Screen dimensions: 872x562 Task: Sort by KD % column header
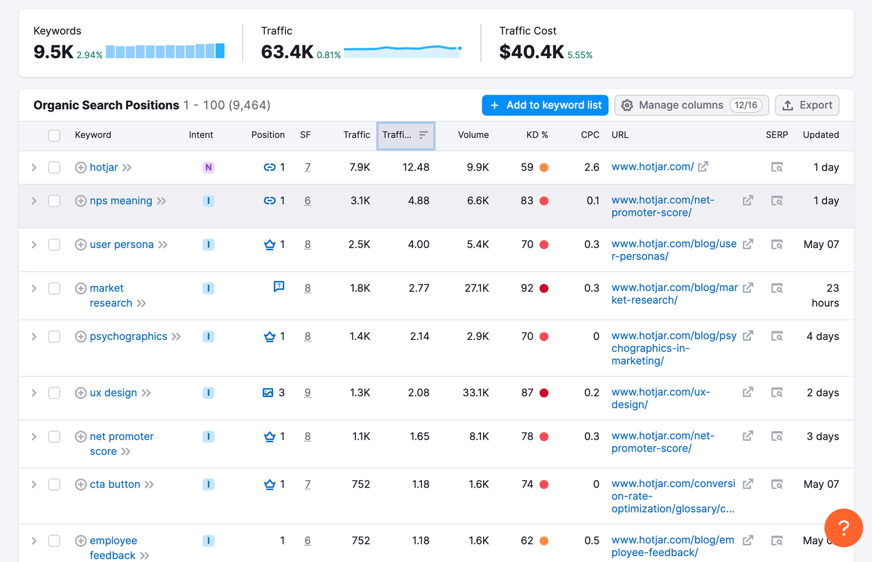537,135
